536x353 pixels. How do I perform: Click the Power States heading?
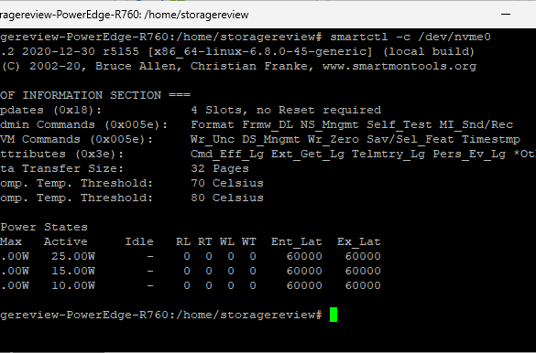coord(44,227)
